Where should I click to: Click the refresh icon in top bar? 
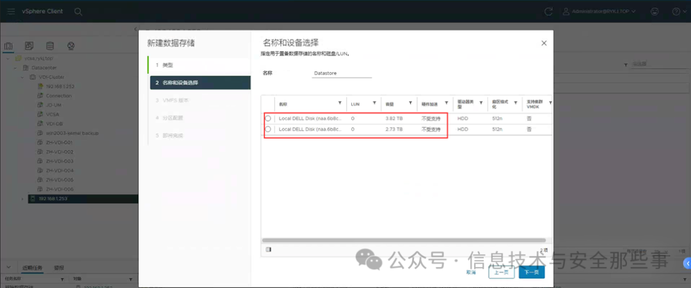pyautogui.click(x=548, y=11)
